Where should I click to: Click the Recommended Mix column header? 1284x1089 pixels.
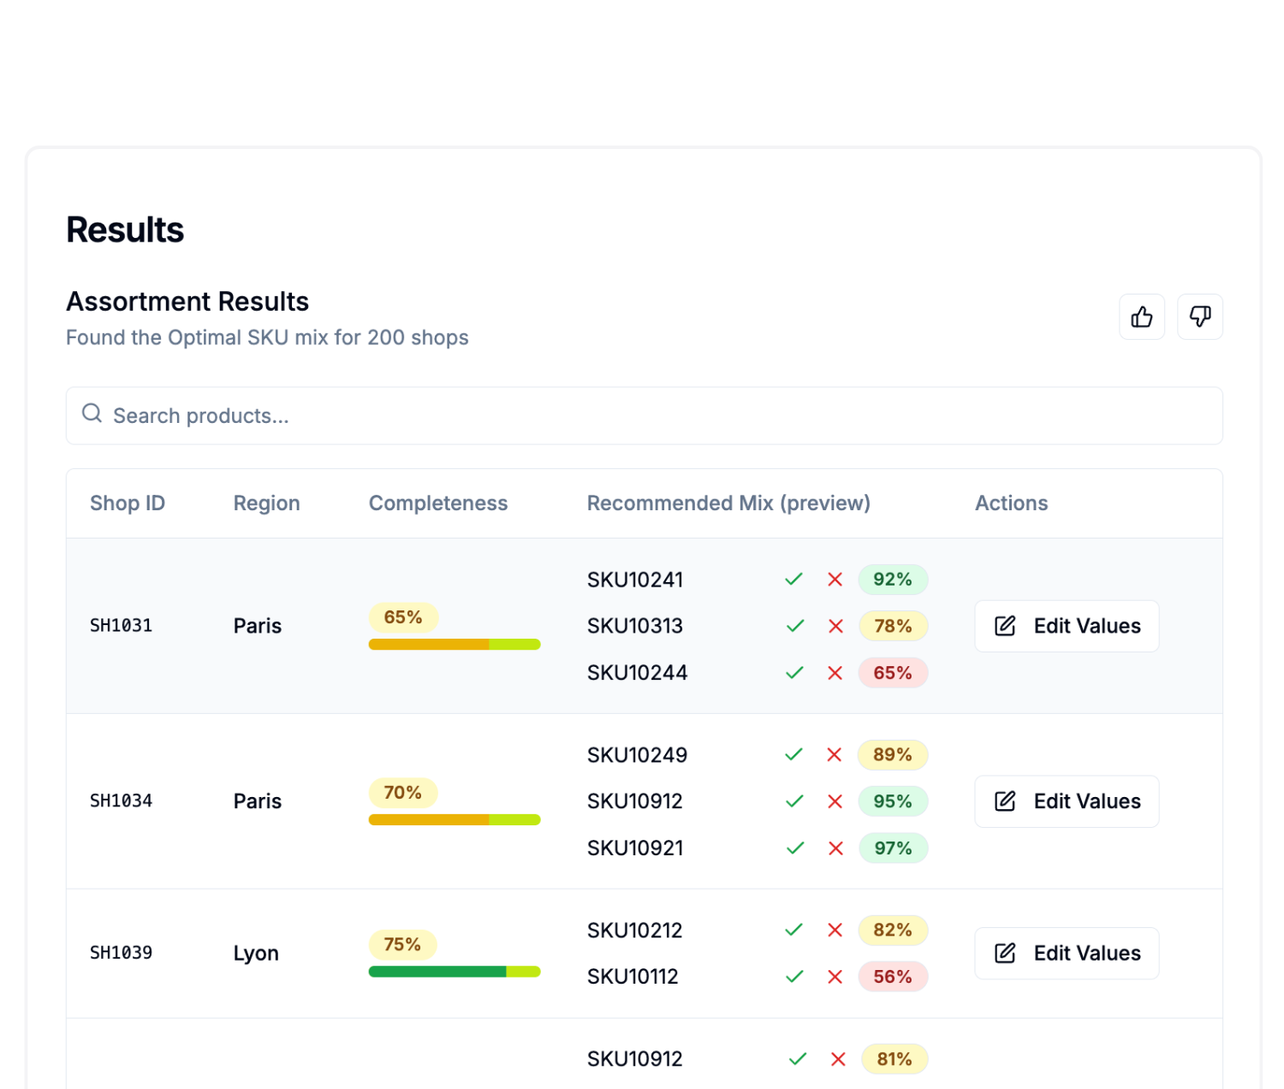point(728,503)
